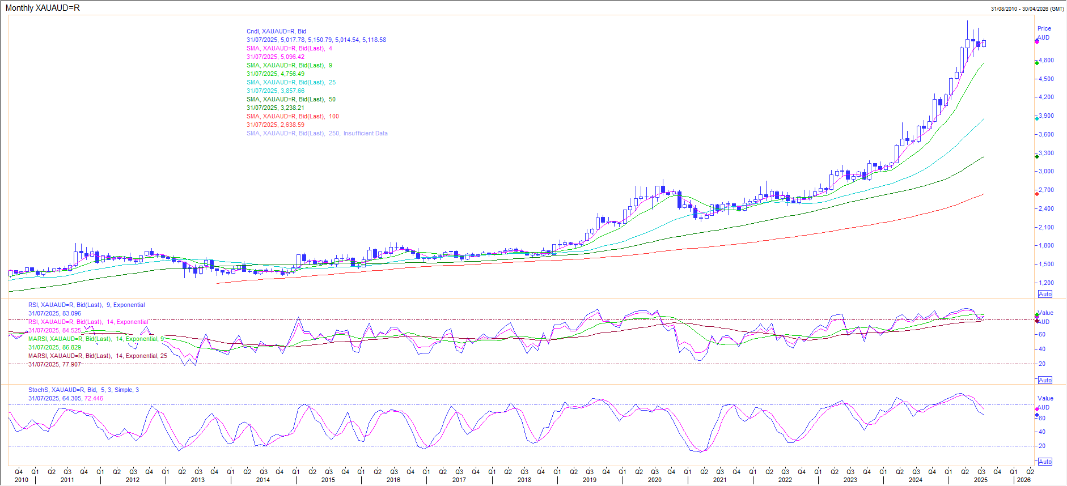The width and height of the screenshot is (1067, 486).
Task: Click the 2015 year label on time axis
Action: [x=328, y=480]
